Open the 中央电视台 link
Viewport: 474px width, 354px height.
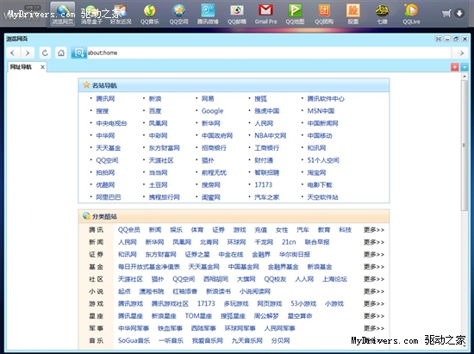click(x=111, y=123)
